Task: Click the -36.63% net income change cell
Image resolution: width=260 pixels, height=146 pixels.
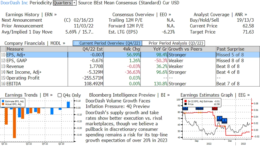Action: [x=122, y=72]
